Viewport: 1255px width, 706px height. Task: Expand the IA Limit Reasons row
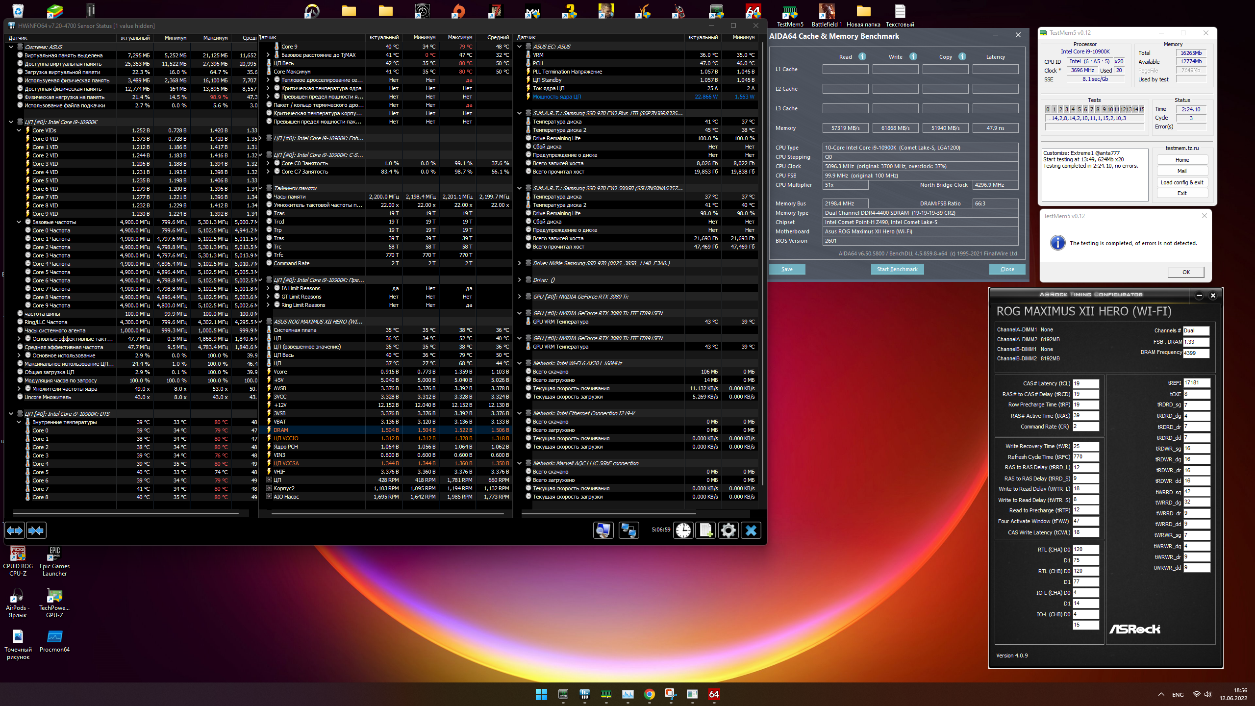click(268, 288)
